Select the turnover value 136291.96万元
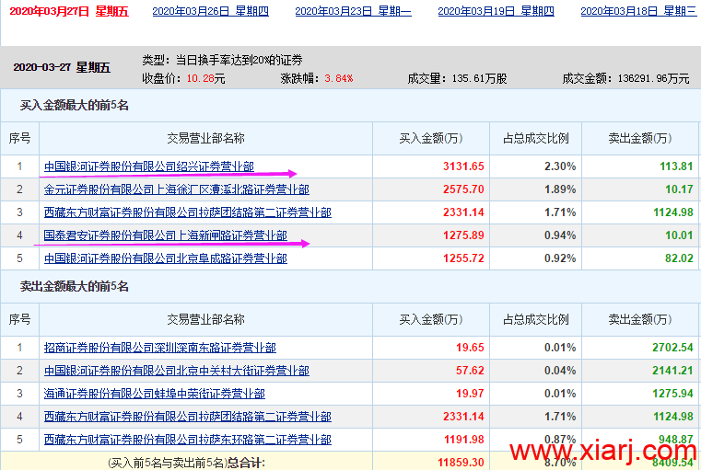This screenshot has height=470, width=701. click(654, 78)
